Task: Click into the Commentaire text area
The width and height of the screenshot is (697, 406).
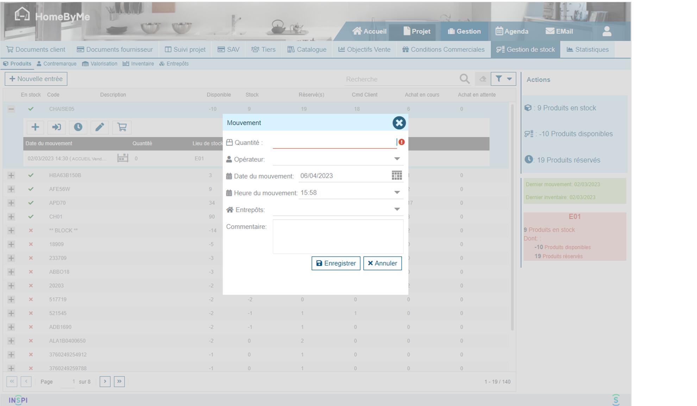Action: click(x=338, y=237)
